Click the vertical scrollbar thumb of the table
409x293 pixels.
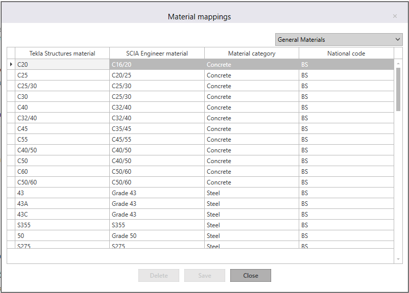398,89
